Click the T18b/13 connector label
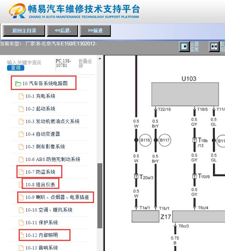The height and width of the screenshot is (251, 225). click(203, 142)
